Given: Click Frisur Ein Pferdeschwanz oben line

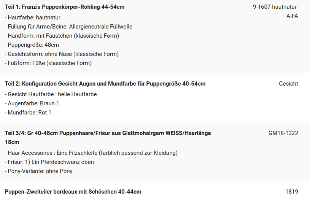Looking at the screenshot, I should point(49,162).
